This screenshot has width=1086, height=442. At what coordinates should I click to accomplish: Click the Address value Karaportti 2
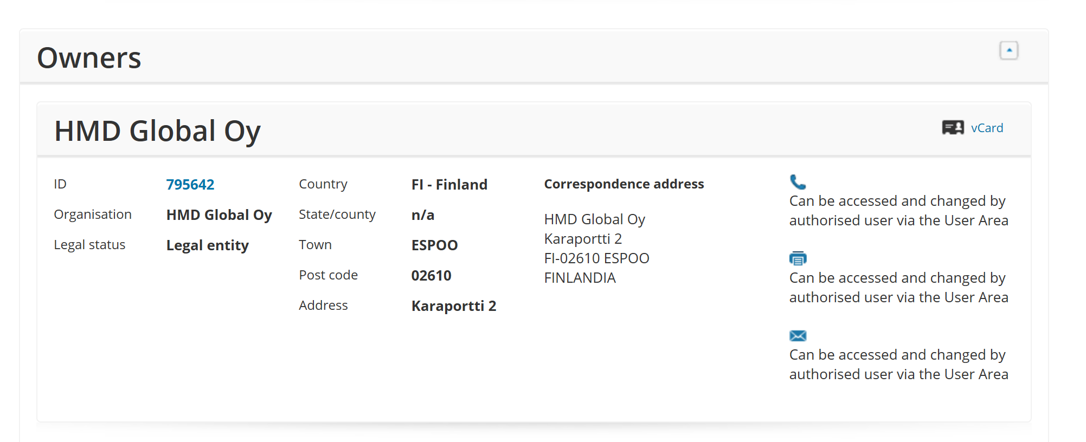pyautogui.click(x=453, y=305)
